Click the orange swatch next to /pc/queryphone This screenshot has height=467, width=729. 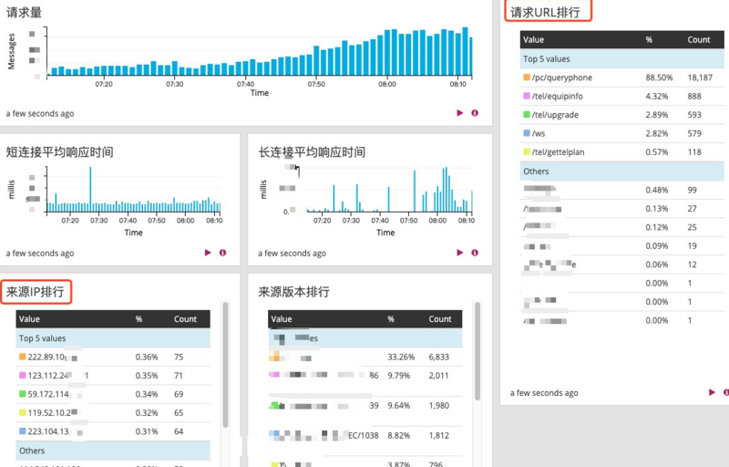527,78
